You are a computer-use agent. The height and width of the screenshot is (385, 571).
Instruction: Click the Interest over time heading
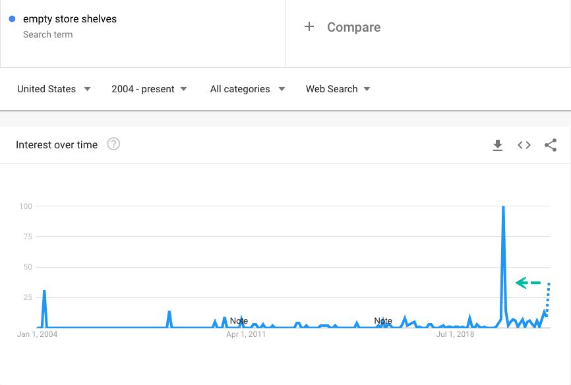point(57,145)
